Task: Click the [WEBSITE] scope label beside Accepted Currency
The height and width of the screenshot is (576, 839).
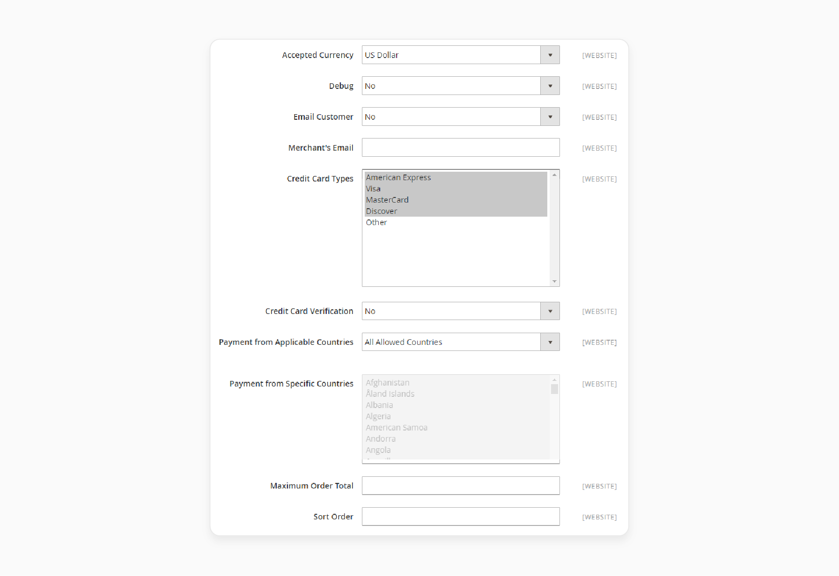Action: tap(599, 55)
